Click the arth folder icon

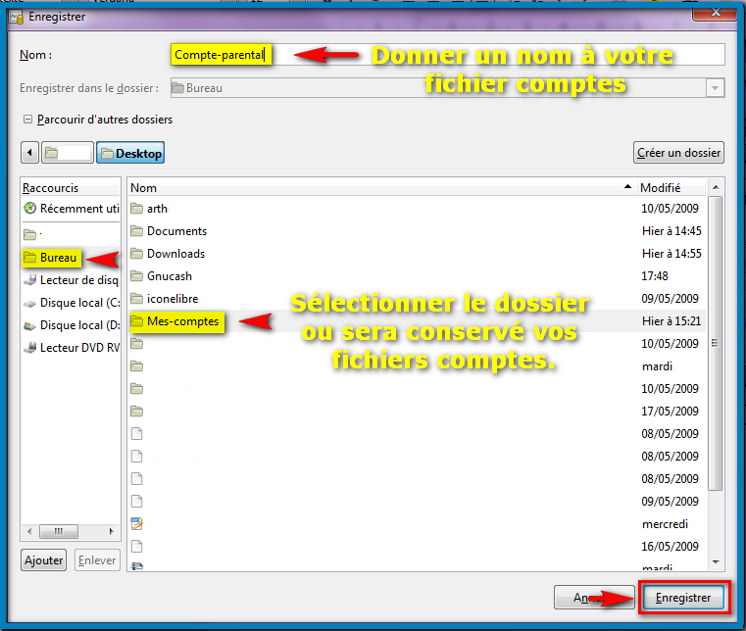pos(136,209)
